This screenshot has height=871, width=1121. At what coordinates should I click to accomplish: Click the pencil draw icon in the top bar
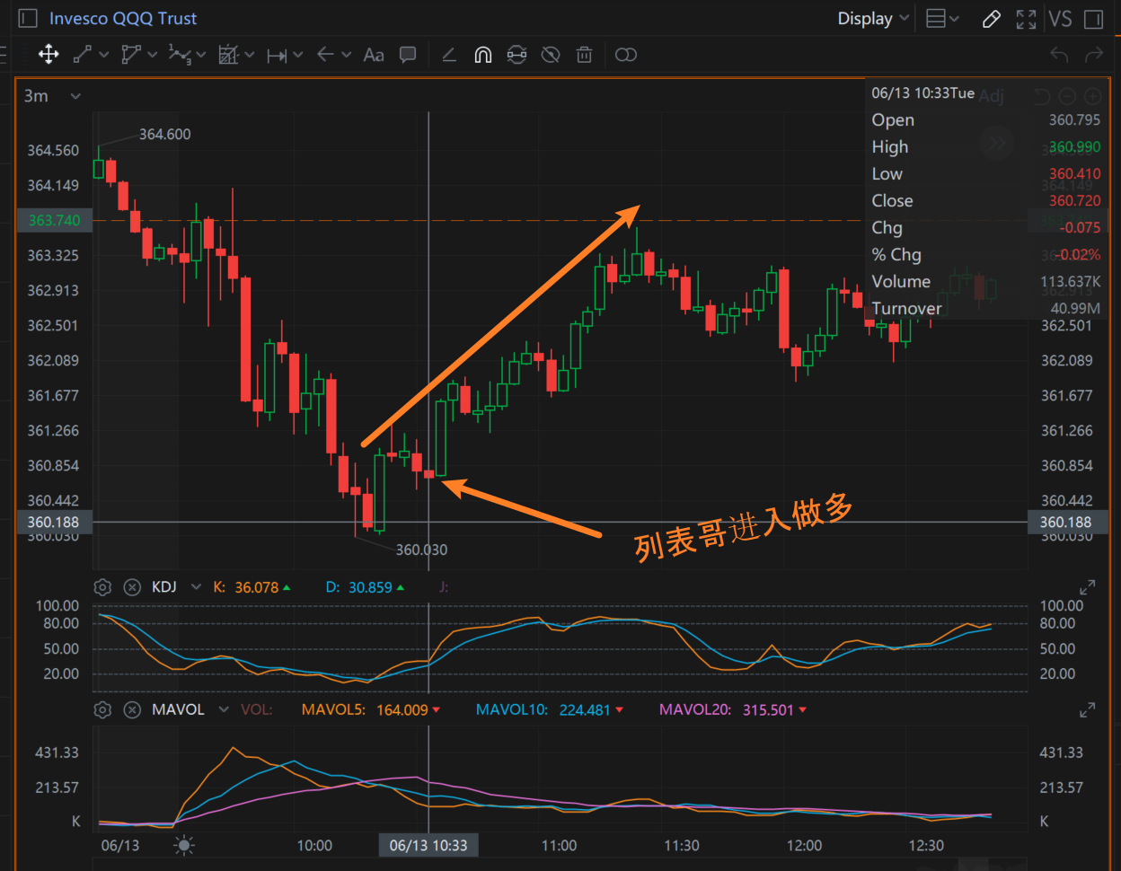992,19
